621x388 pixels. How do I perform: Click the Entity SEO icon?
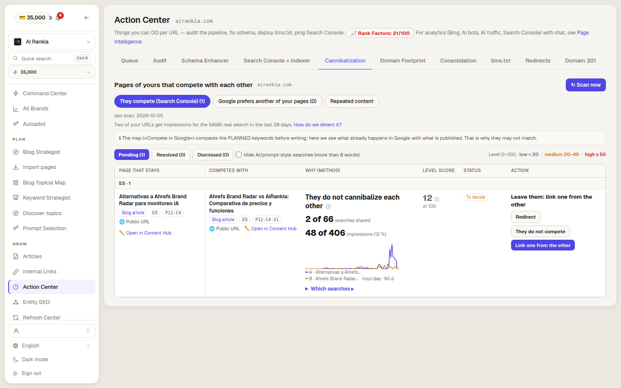click(16, 302)
